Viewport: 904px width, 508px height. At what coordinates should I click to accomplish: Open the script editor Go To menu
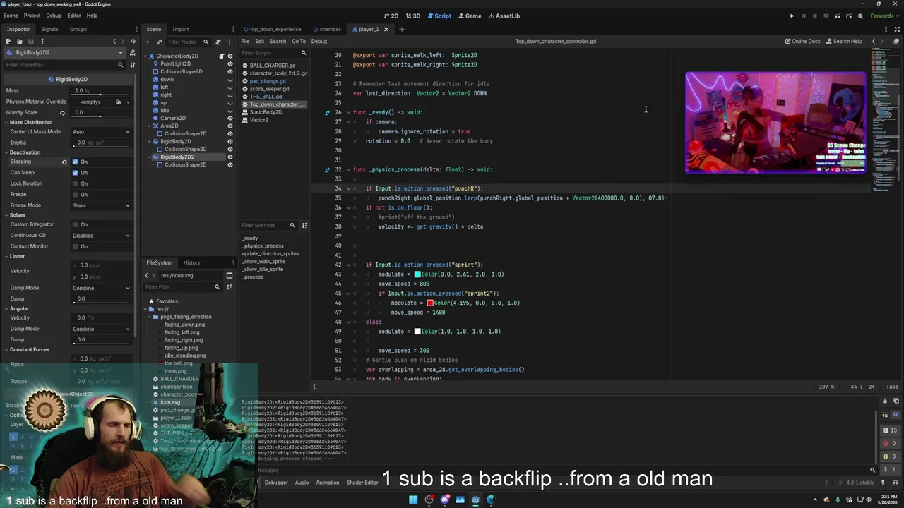coord(299,41)
